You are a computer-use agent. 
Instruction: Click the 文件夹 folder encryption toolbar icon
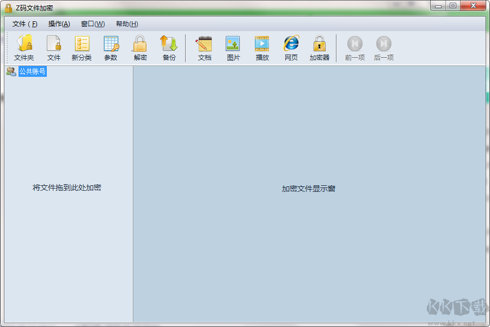[x=24, y=48]
